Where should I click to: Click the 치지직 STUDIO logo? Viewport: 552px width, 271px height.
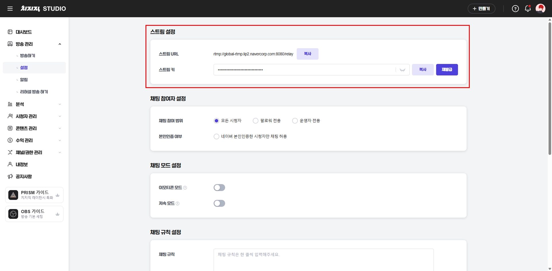43,9
